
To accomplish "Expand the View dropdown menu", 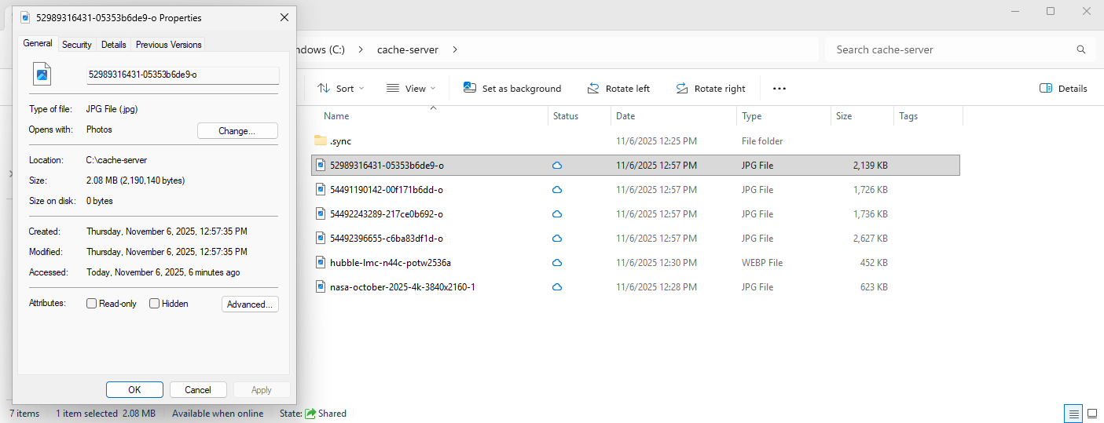I will pos(409,89).
